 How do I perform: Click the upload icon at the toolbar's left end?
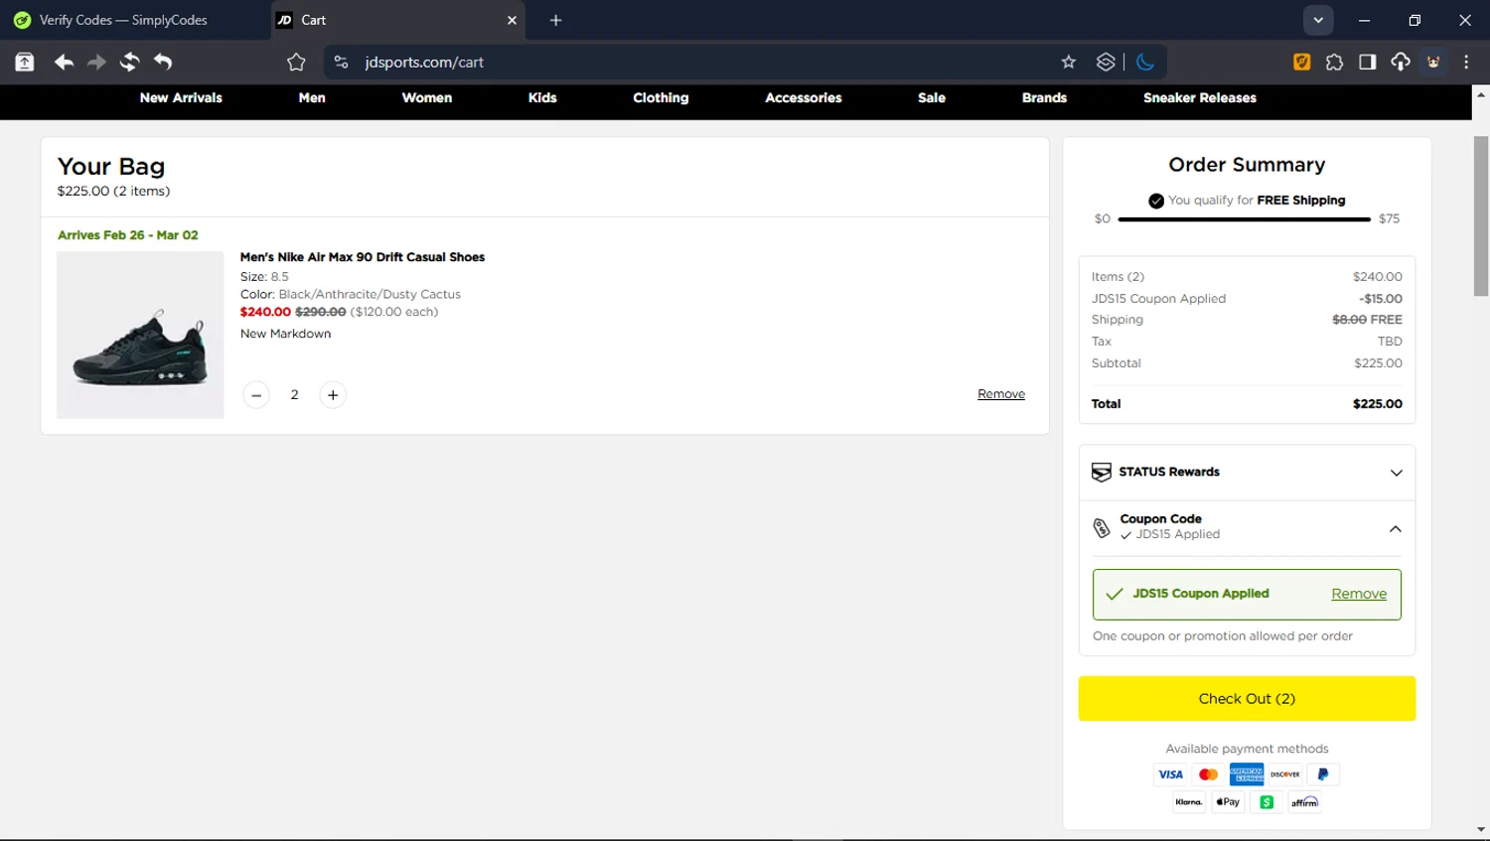point(25,63)
